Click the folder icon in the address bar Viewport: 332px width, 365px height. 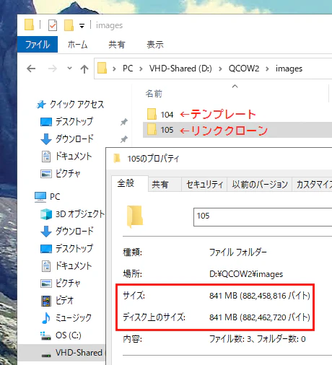coord(102,69)
